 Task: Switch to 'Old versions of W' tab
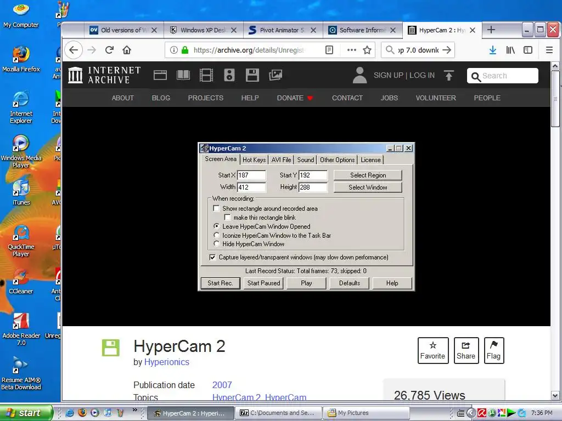pos(124,30)
